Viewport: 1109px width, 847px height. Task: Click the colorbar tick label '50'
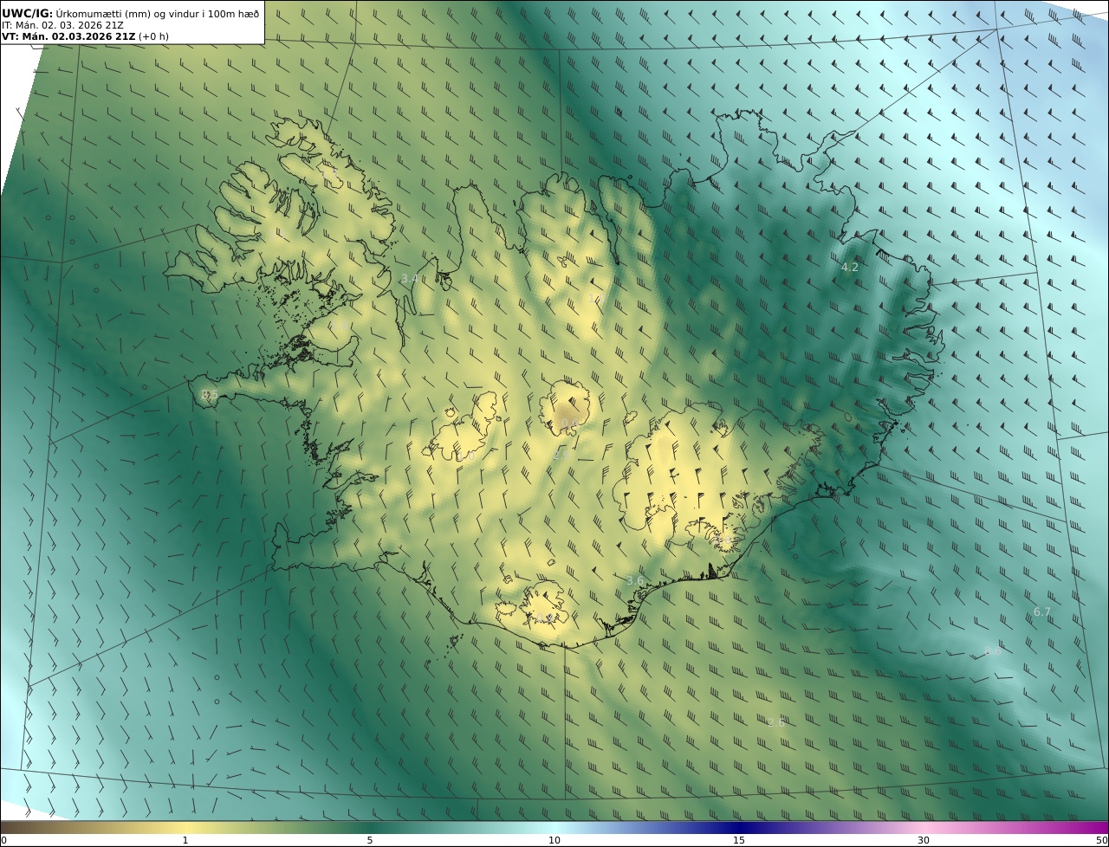point(1101,840)
